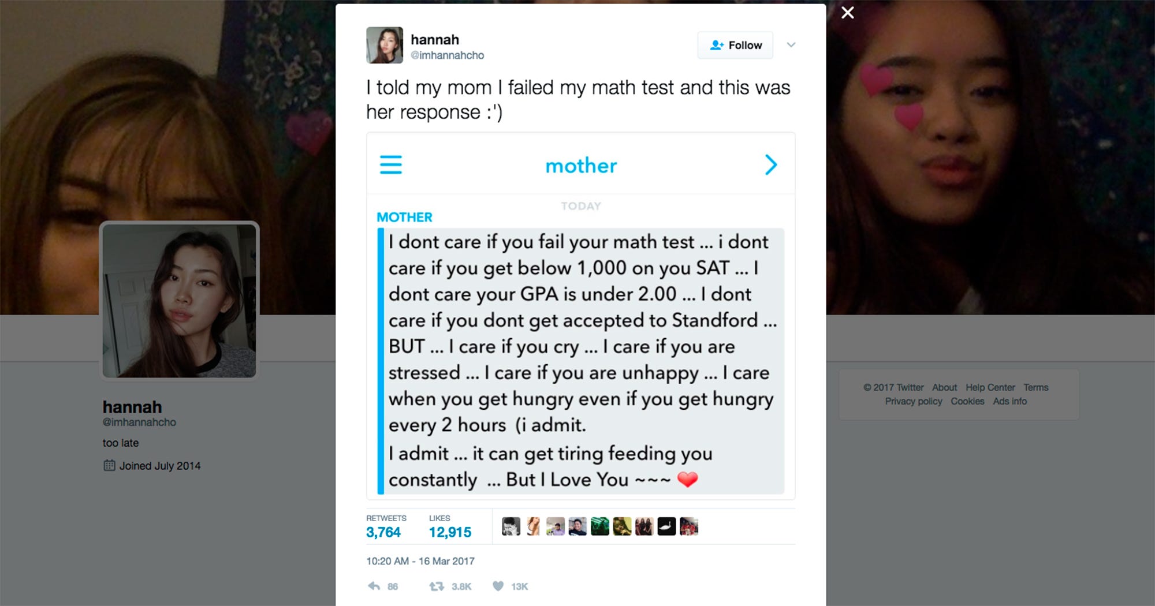Open the @imhannahcho handle in the tweet header
The width and height of the screenshot is (1155, 606).
(x=447, y=55)
